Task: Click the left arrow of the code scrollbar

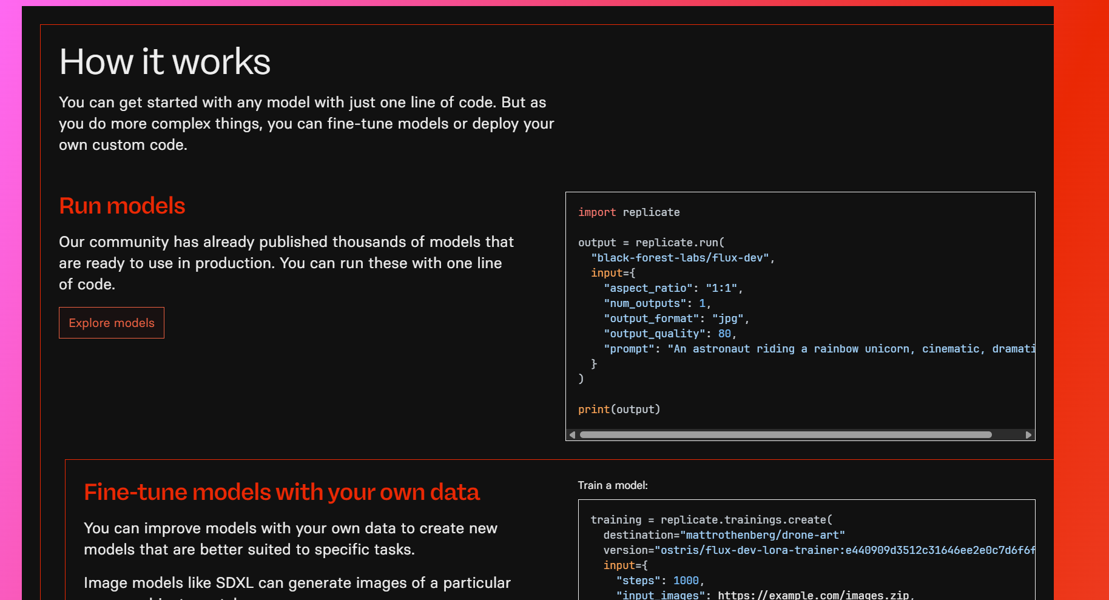Action: [x=572, y=435]
